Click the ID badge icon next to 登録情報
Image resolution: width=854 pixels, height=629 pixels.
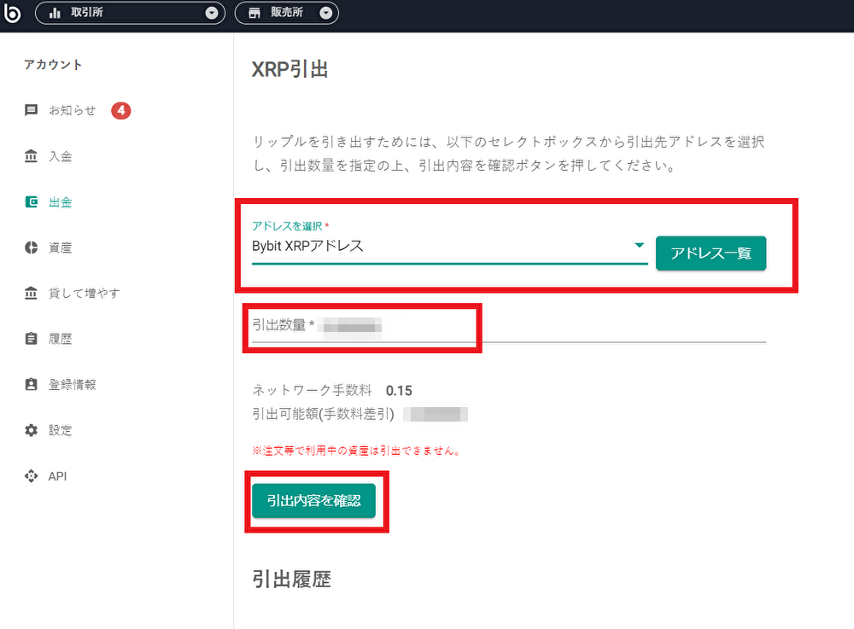pos(31,385)
